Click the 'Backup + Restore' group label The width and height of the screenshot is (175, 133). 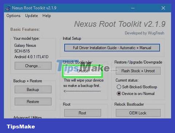(28, 81)
